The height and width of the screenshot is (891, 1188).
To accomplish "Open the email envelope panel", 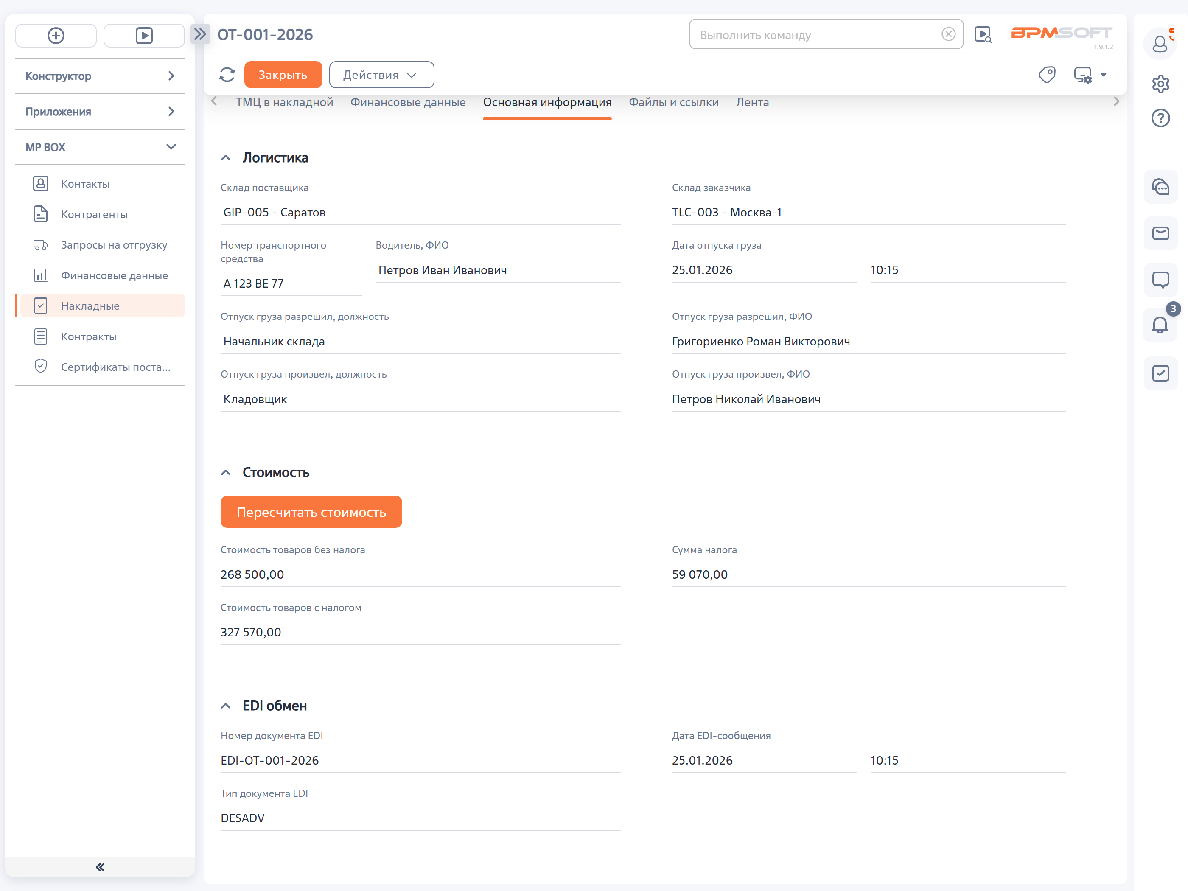I will click(x=1160, y=233).
